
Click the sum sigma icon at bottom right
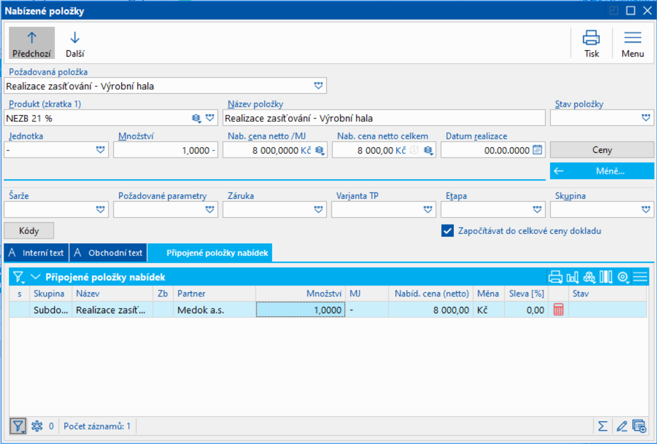[602, 426]
